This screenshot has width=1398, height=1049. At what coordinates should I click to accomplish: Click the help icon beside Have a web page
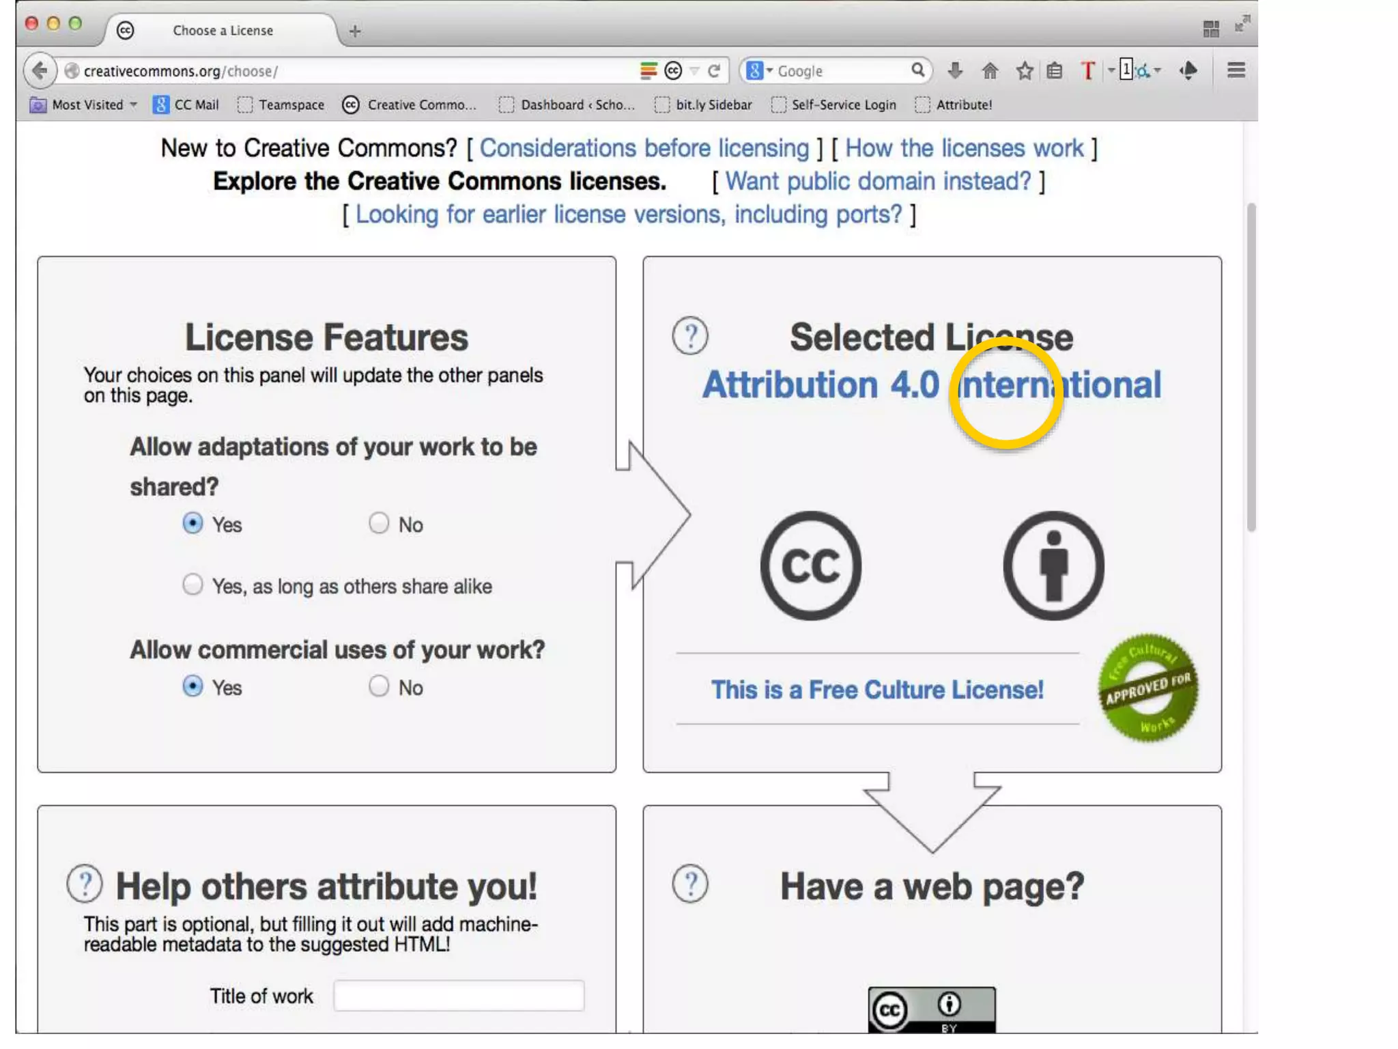point(690,884)
